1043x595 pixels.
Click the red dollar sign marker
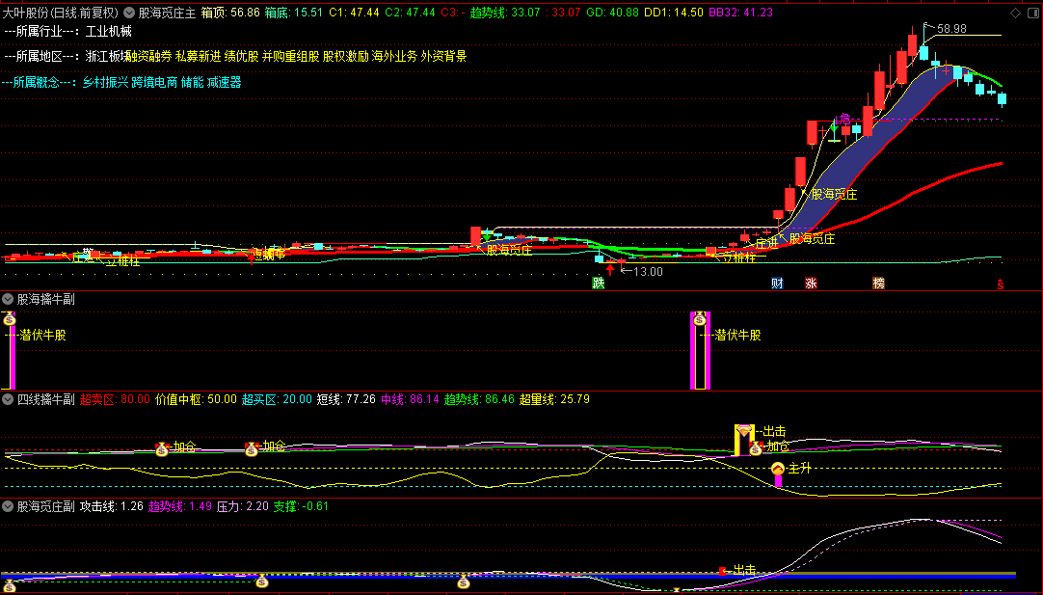click(x=1001, y=284)
